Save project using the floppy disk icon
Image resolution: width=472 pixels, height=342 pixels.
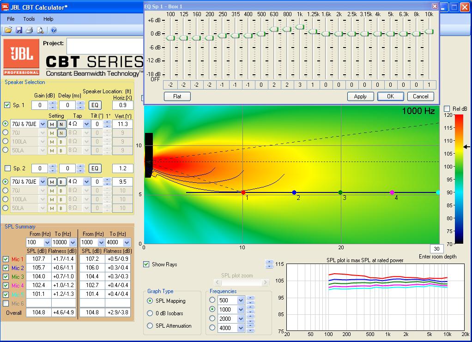click(x=19, y=30)
